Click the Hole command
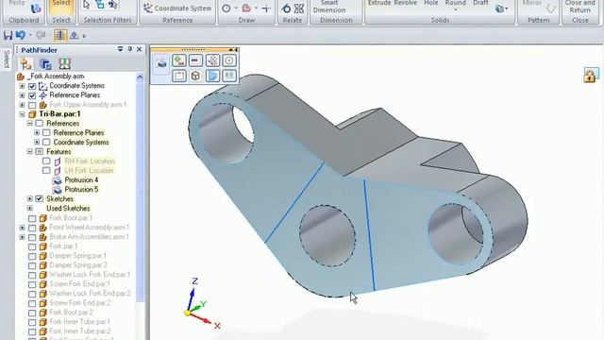This screenshot has width=604, height=340. pyautogui.click(x=430, y=3)
